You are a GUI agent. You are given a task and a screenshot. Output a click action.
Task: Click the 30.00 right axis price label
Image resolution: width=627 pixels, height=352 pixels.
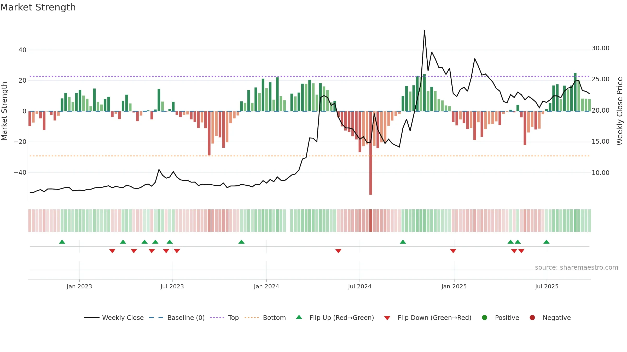coord(600,48)
